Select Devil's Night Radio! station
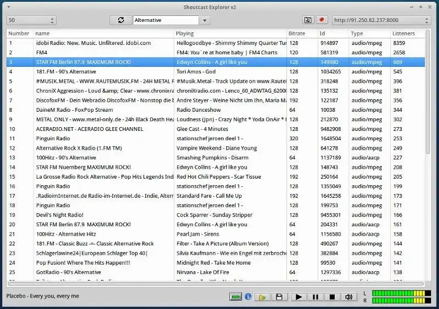439x309 pixels. [216, 215]
